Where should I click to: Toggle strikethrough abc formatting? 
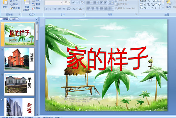59,9
